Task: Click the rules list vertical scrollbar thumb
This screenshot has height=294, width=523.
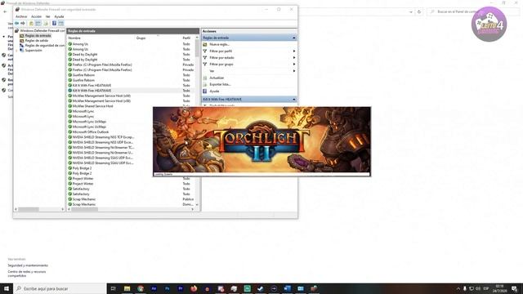Action: pos(197,48)
